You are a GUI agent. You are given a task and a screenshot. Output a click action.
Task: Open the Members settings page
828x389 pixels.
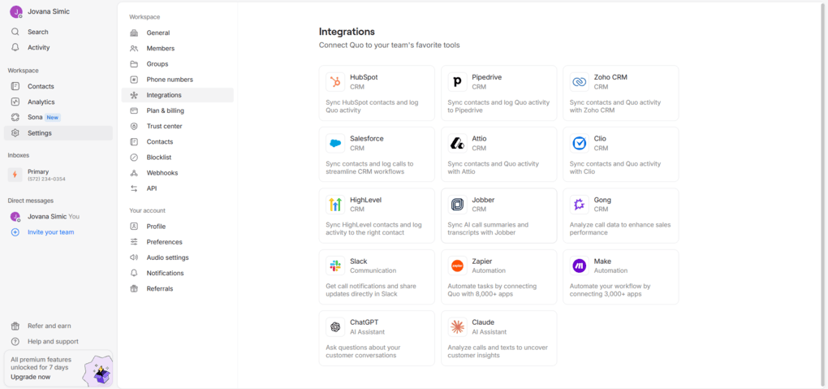pos(178,48)
